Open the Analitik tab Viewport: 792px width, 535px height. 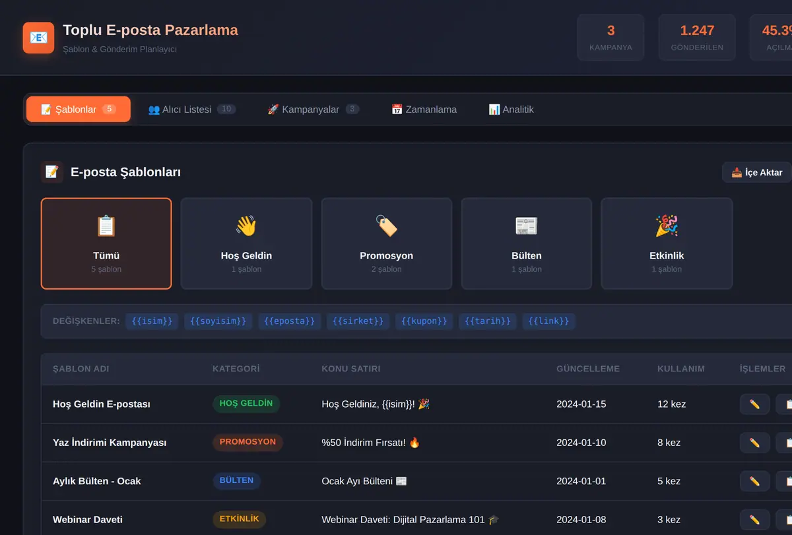pos(511,110)
